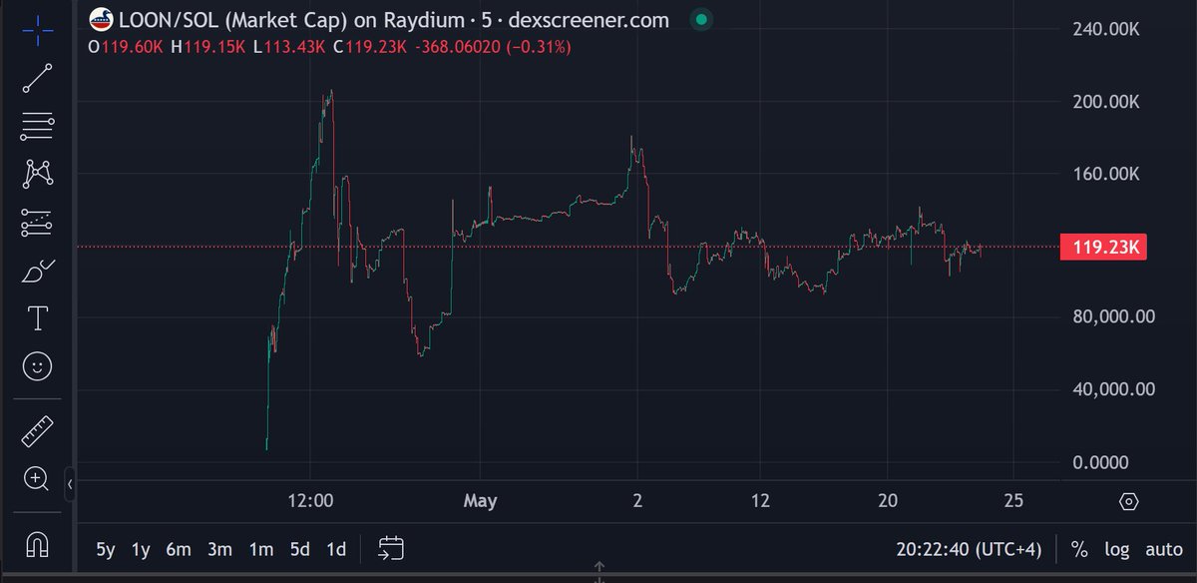
Task: Click the LOON token logo icon
Action: [x=101, y=19]
